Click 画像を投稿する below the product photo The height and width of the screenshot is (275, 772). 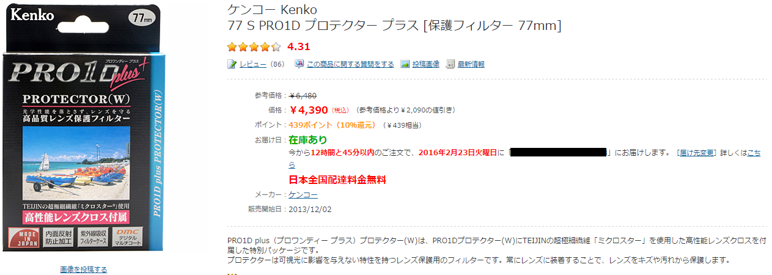pyautogui.click(x=83, y=269)
